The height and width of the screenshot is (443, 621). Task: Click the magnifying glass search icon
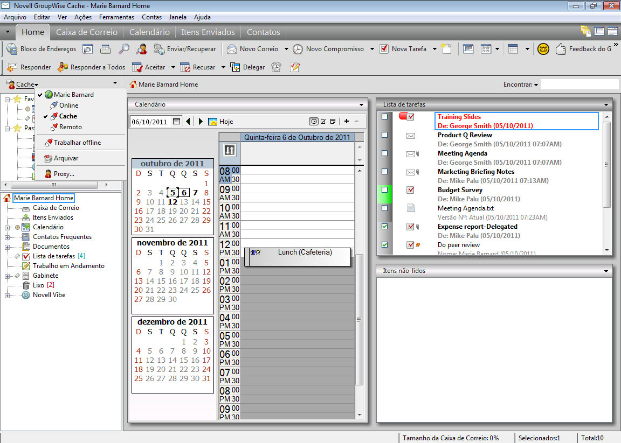(123, 49)
